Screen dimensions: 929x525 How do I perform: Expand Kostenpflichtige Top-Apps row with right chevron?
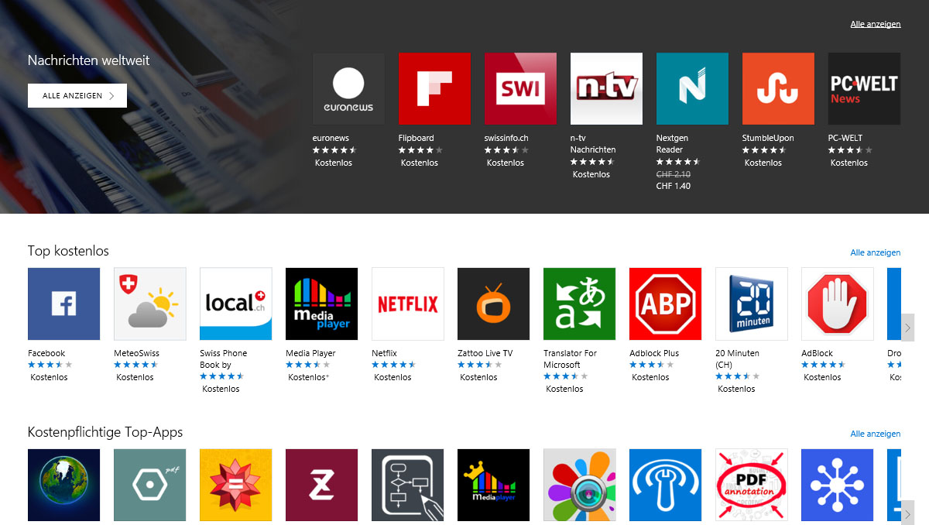[x=908, y=513]
